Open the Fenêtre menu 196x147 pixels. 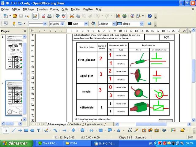(x=88, y=9)
